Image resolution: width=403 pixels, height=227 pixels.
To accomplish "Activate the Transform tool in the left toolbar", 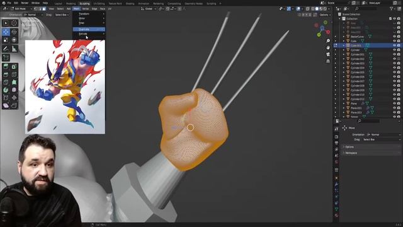I will [14, 40].
